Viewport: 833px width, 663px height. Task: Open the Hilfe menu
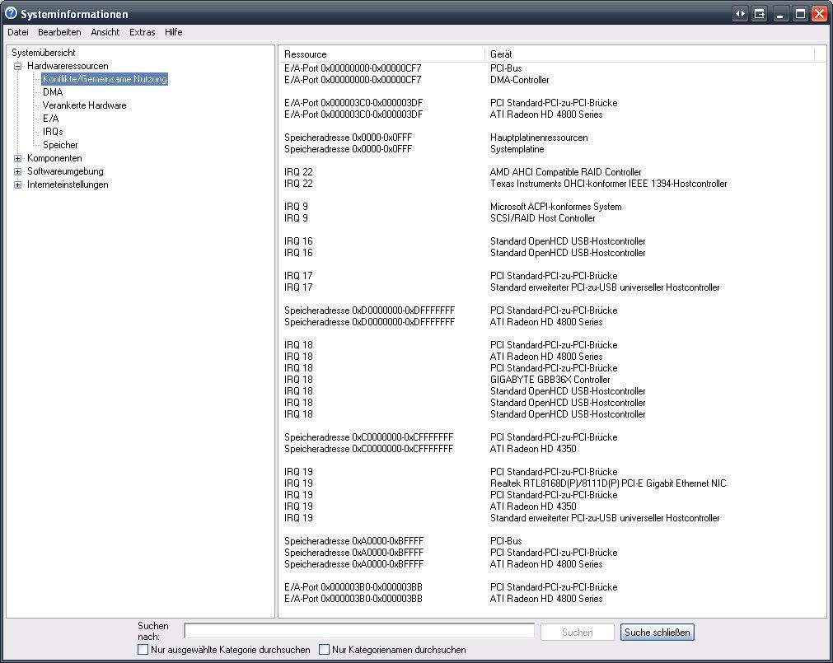[173, 32]
